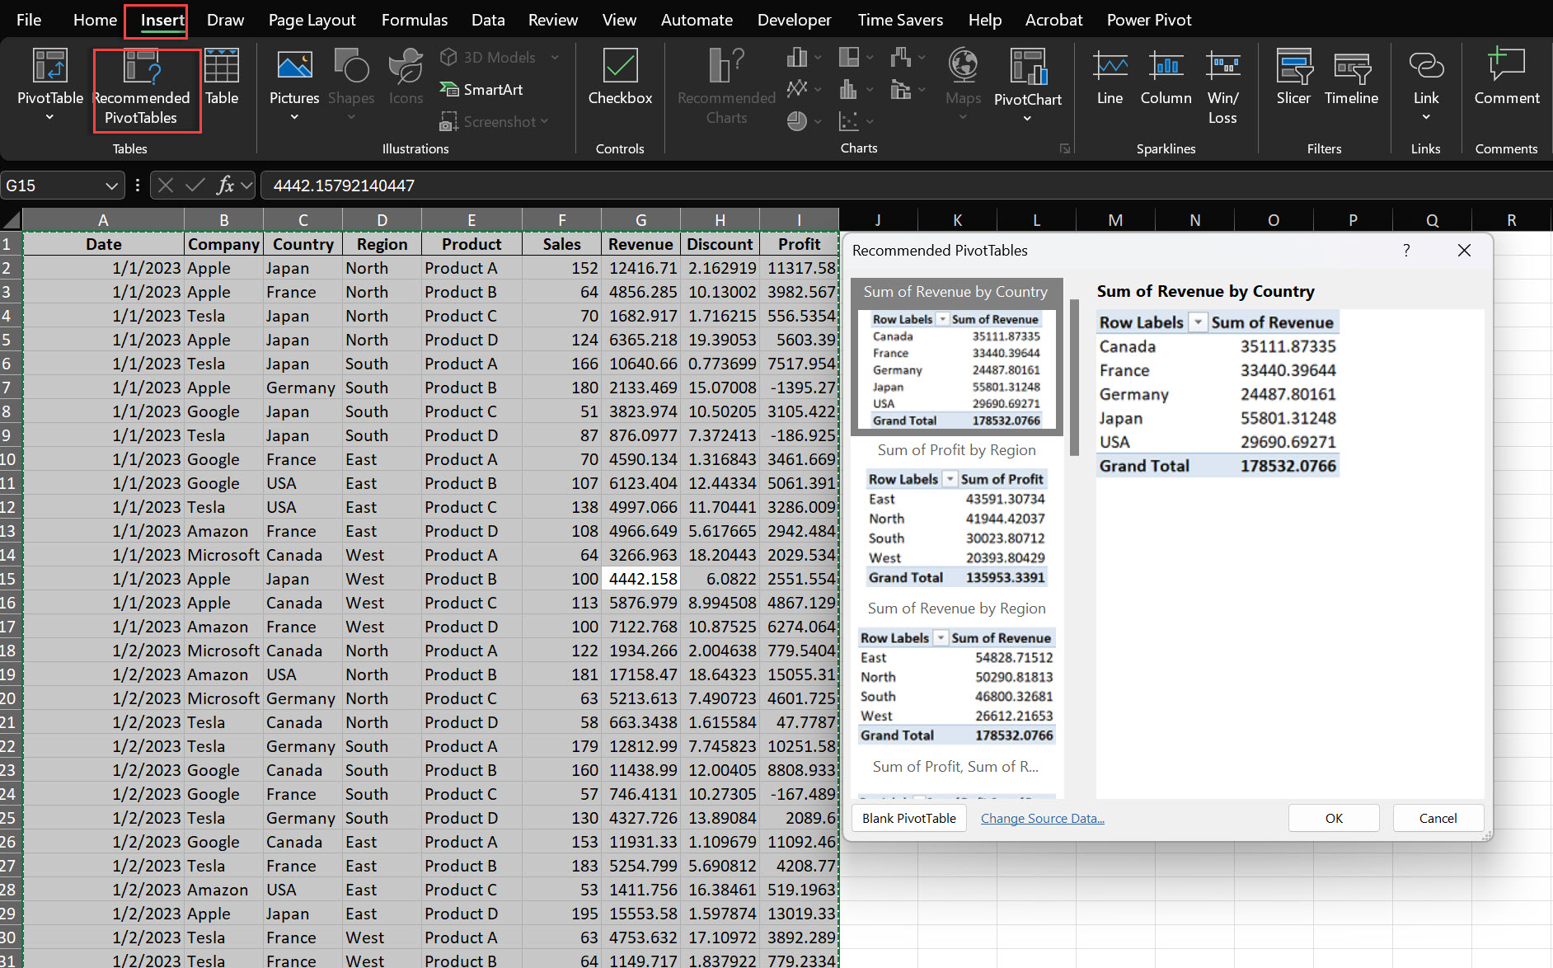This screenshot has height=968, width=1553.
Task: Click the formula bar insert function fx icon
Action: tap(225, 185)
